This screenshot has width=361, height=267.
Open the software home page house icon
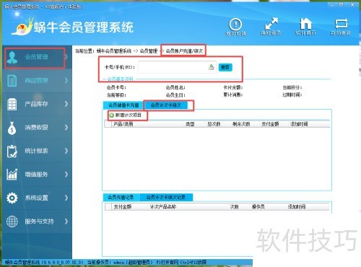click(x=305, y=24)
